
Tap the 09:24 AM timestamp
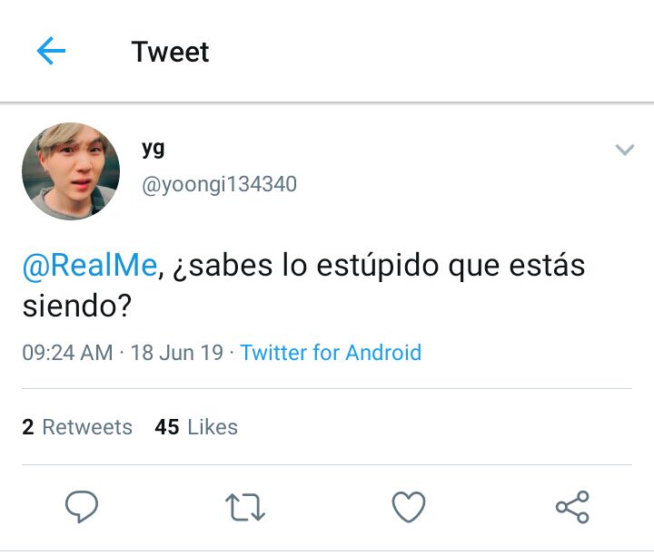(x=67, y=353)
